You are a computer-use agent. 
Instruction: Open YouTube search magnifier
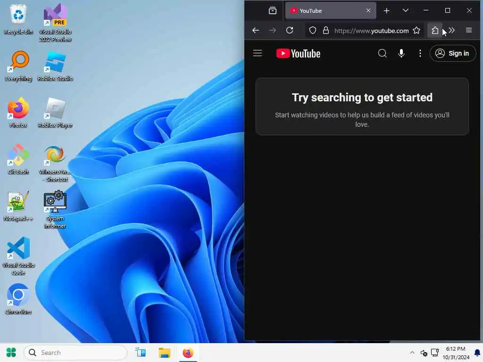tap(382, 53)
